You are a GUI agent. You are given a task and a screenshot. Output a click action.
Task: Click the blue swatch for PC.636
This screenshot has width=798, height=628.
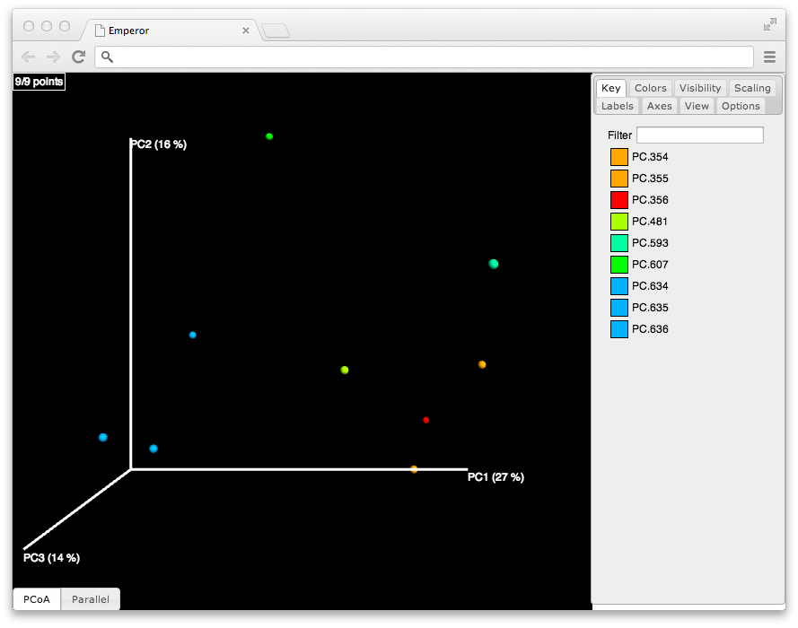coord(618,329)
